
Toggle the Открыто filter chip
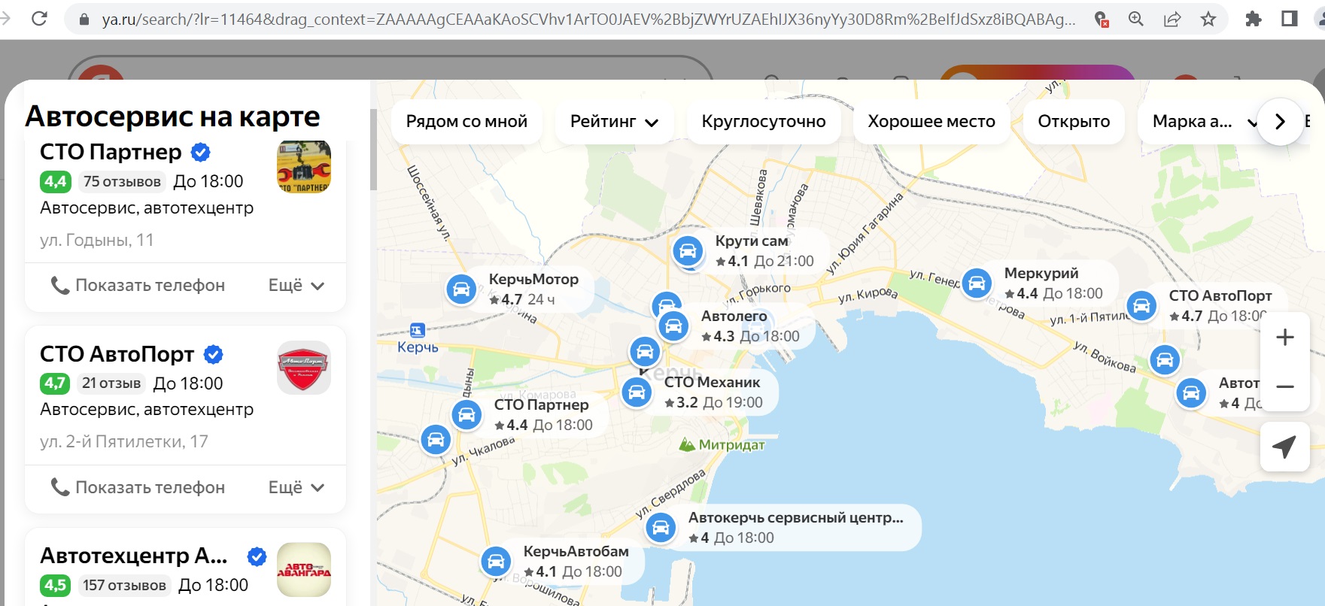click(1073, 122)
